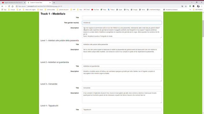Open a new browser tab

54,3
